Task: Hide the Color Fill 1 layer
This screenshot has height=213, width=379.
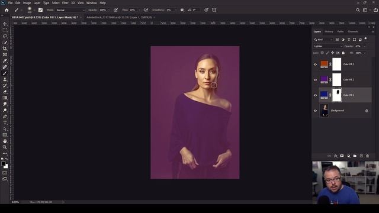Action: 315,95
